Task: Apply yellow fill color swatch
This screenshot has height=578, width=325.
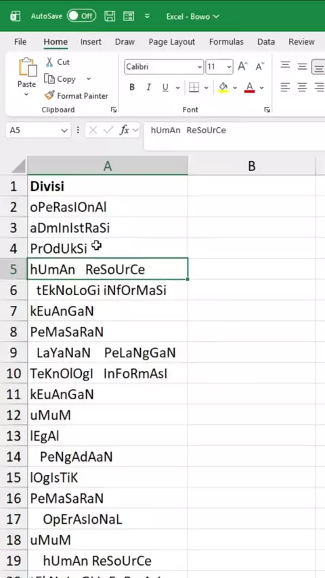Action: (x=223, y=88)
